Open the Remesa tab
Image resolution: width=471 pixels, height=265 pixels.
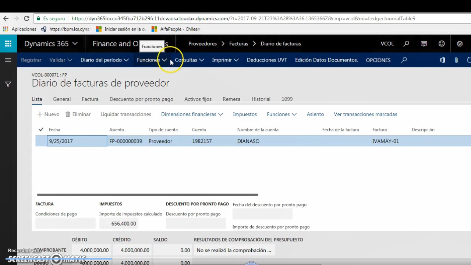coord(231,99)
